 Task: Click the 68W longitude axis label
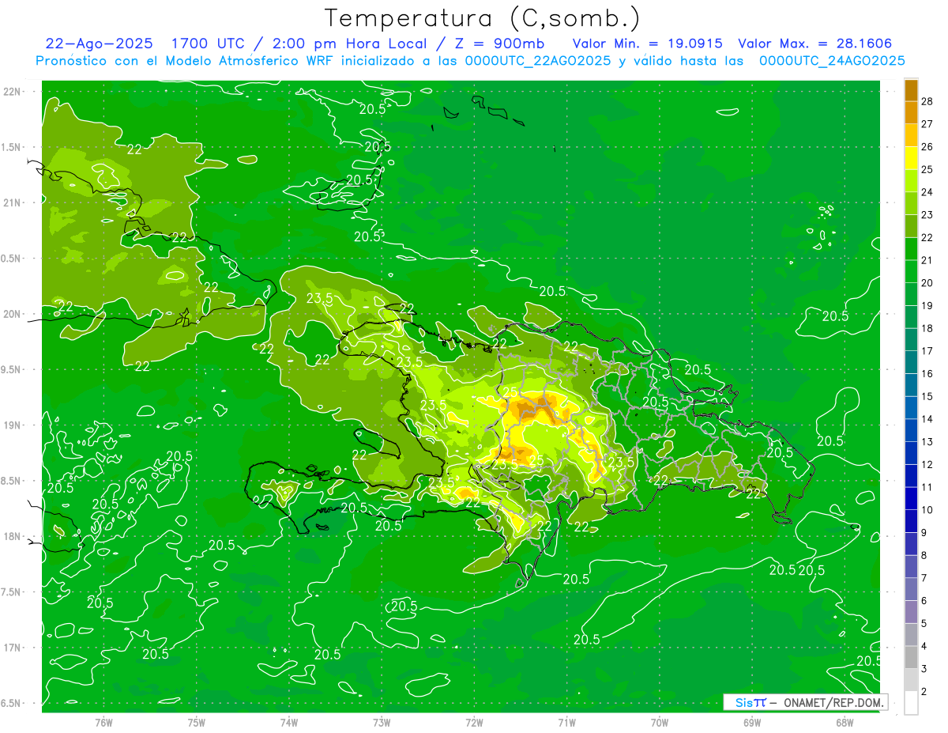[x=845, y=723]
